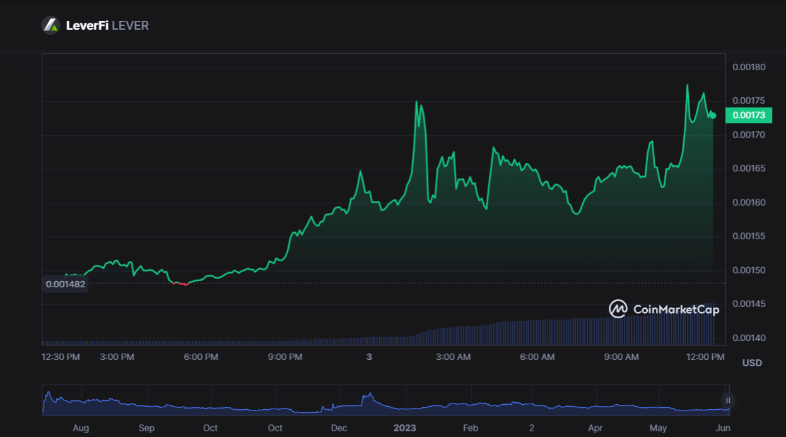
Task: Click the 0.00145 price axis label
Action: (749, 304)
